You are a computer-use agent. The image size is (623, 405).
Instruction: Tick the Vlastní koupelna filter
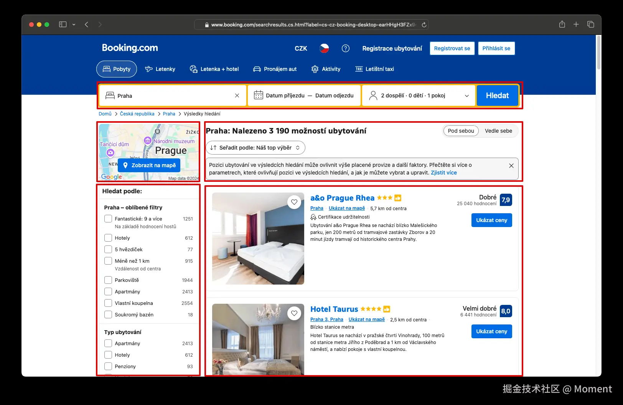click(108, 303)
